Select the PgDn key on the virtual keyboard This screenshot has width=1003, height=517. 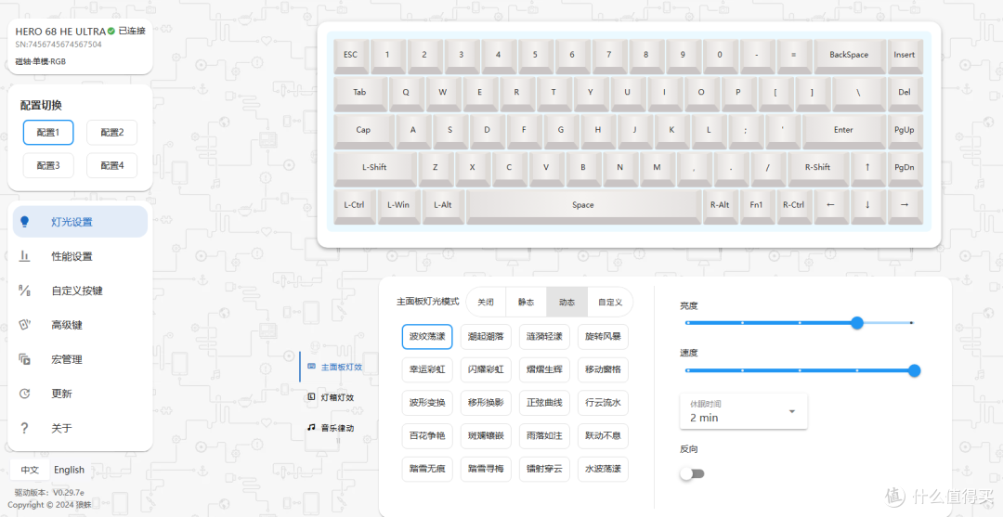pos(905,167)
